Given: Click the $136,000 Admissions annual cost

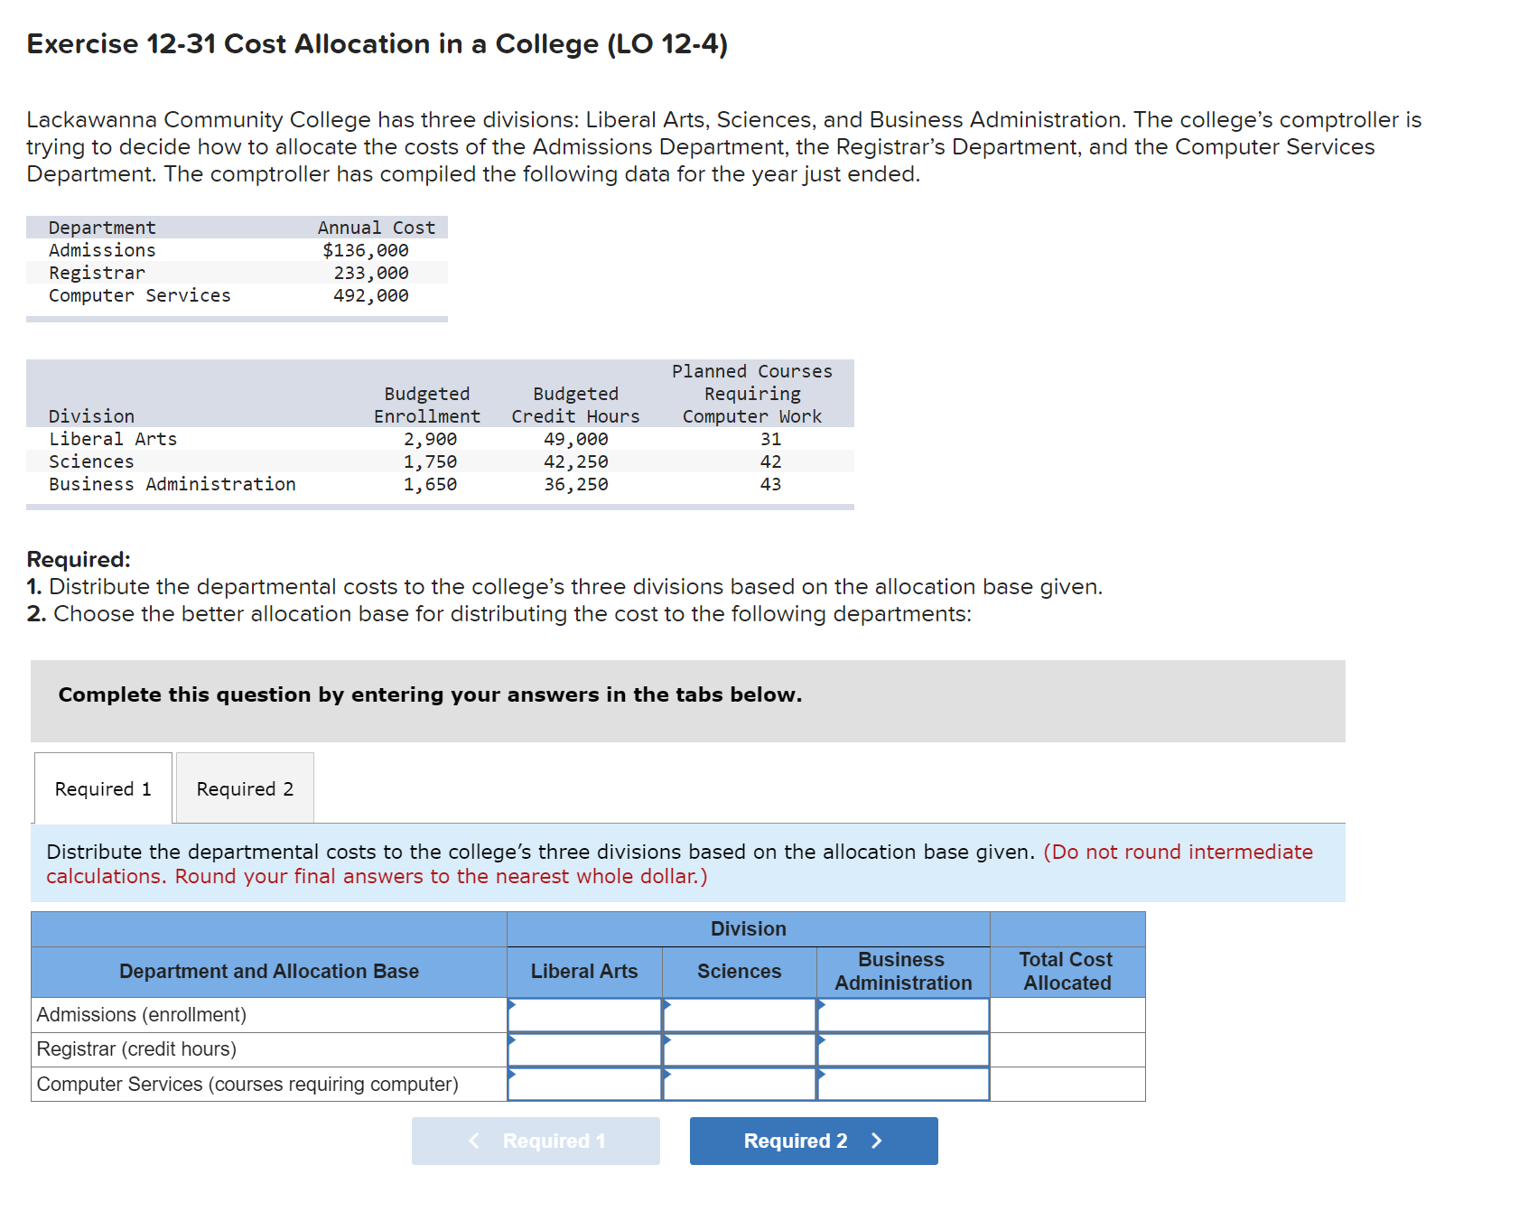Looking at the screenshot, I should click(366, 250).
